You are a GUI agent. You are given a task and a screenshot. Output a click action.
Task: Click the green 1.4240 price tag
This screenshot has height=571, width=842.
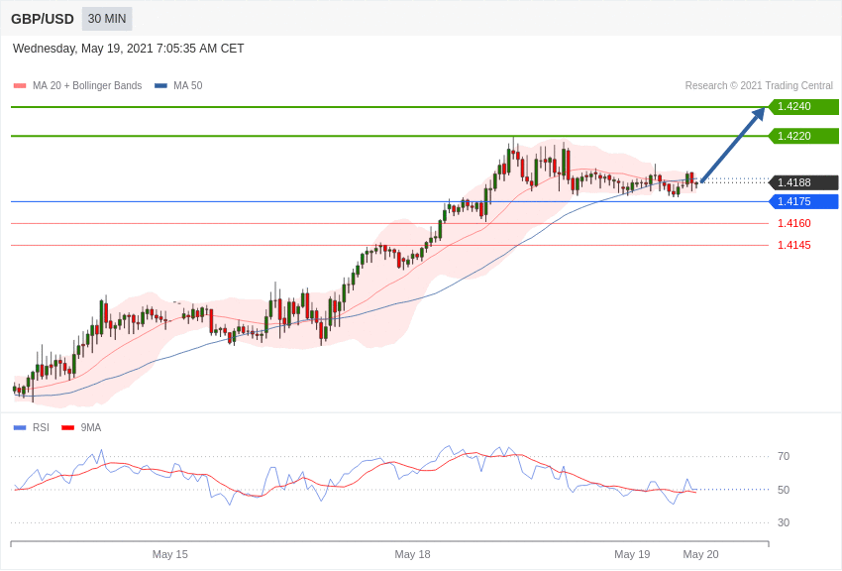click(803, 106)
